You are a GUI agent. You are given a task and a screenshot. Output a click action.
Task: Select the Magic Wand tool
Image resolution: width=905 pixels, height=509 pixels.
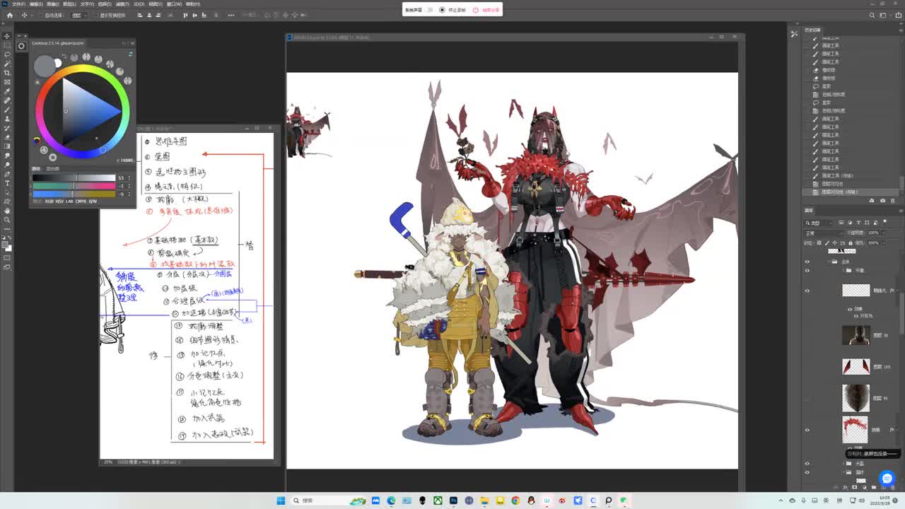tap(7, 64)
